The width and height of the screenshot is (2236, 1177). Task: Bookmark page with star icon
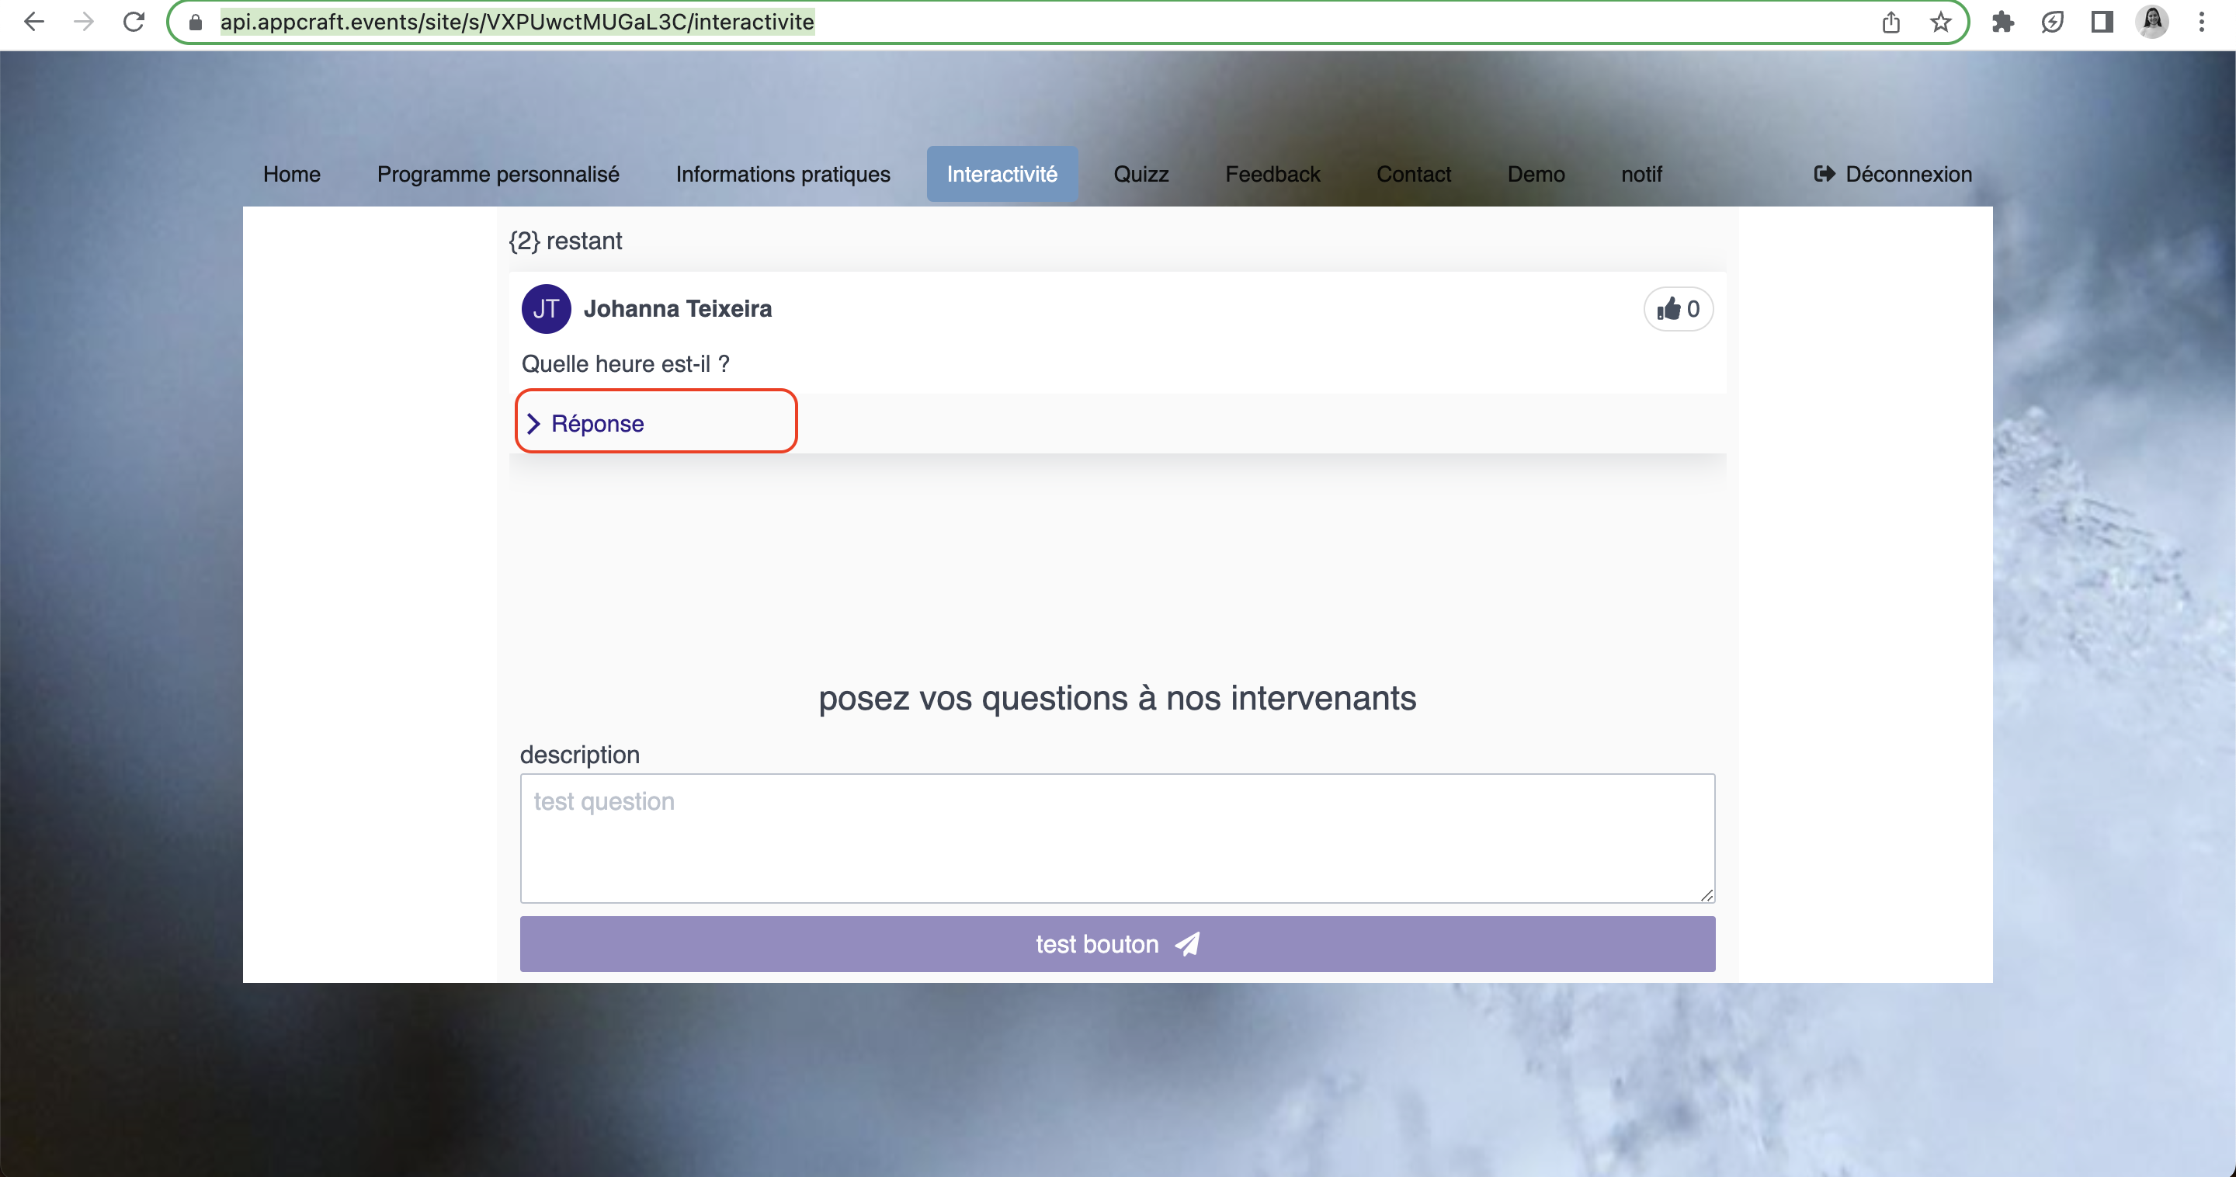click(x=1940, y=22)
